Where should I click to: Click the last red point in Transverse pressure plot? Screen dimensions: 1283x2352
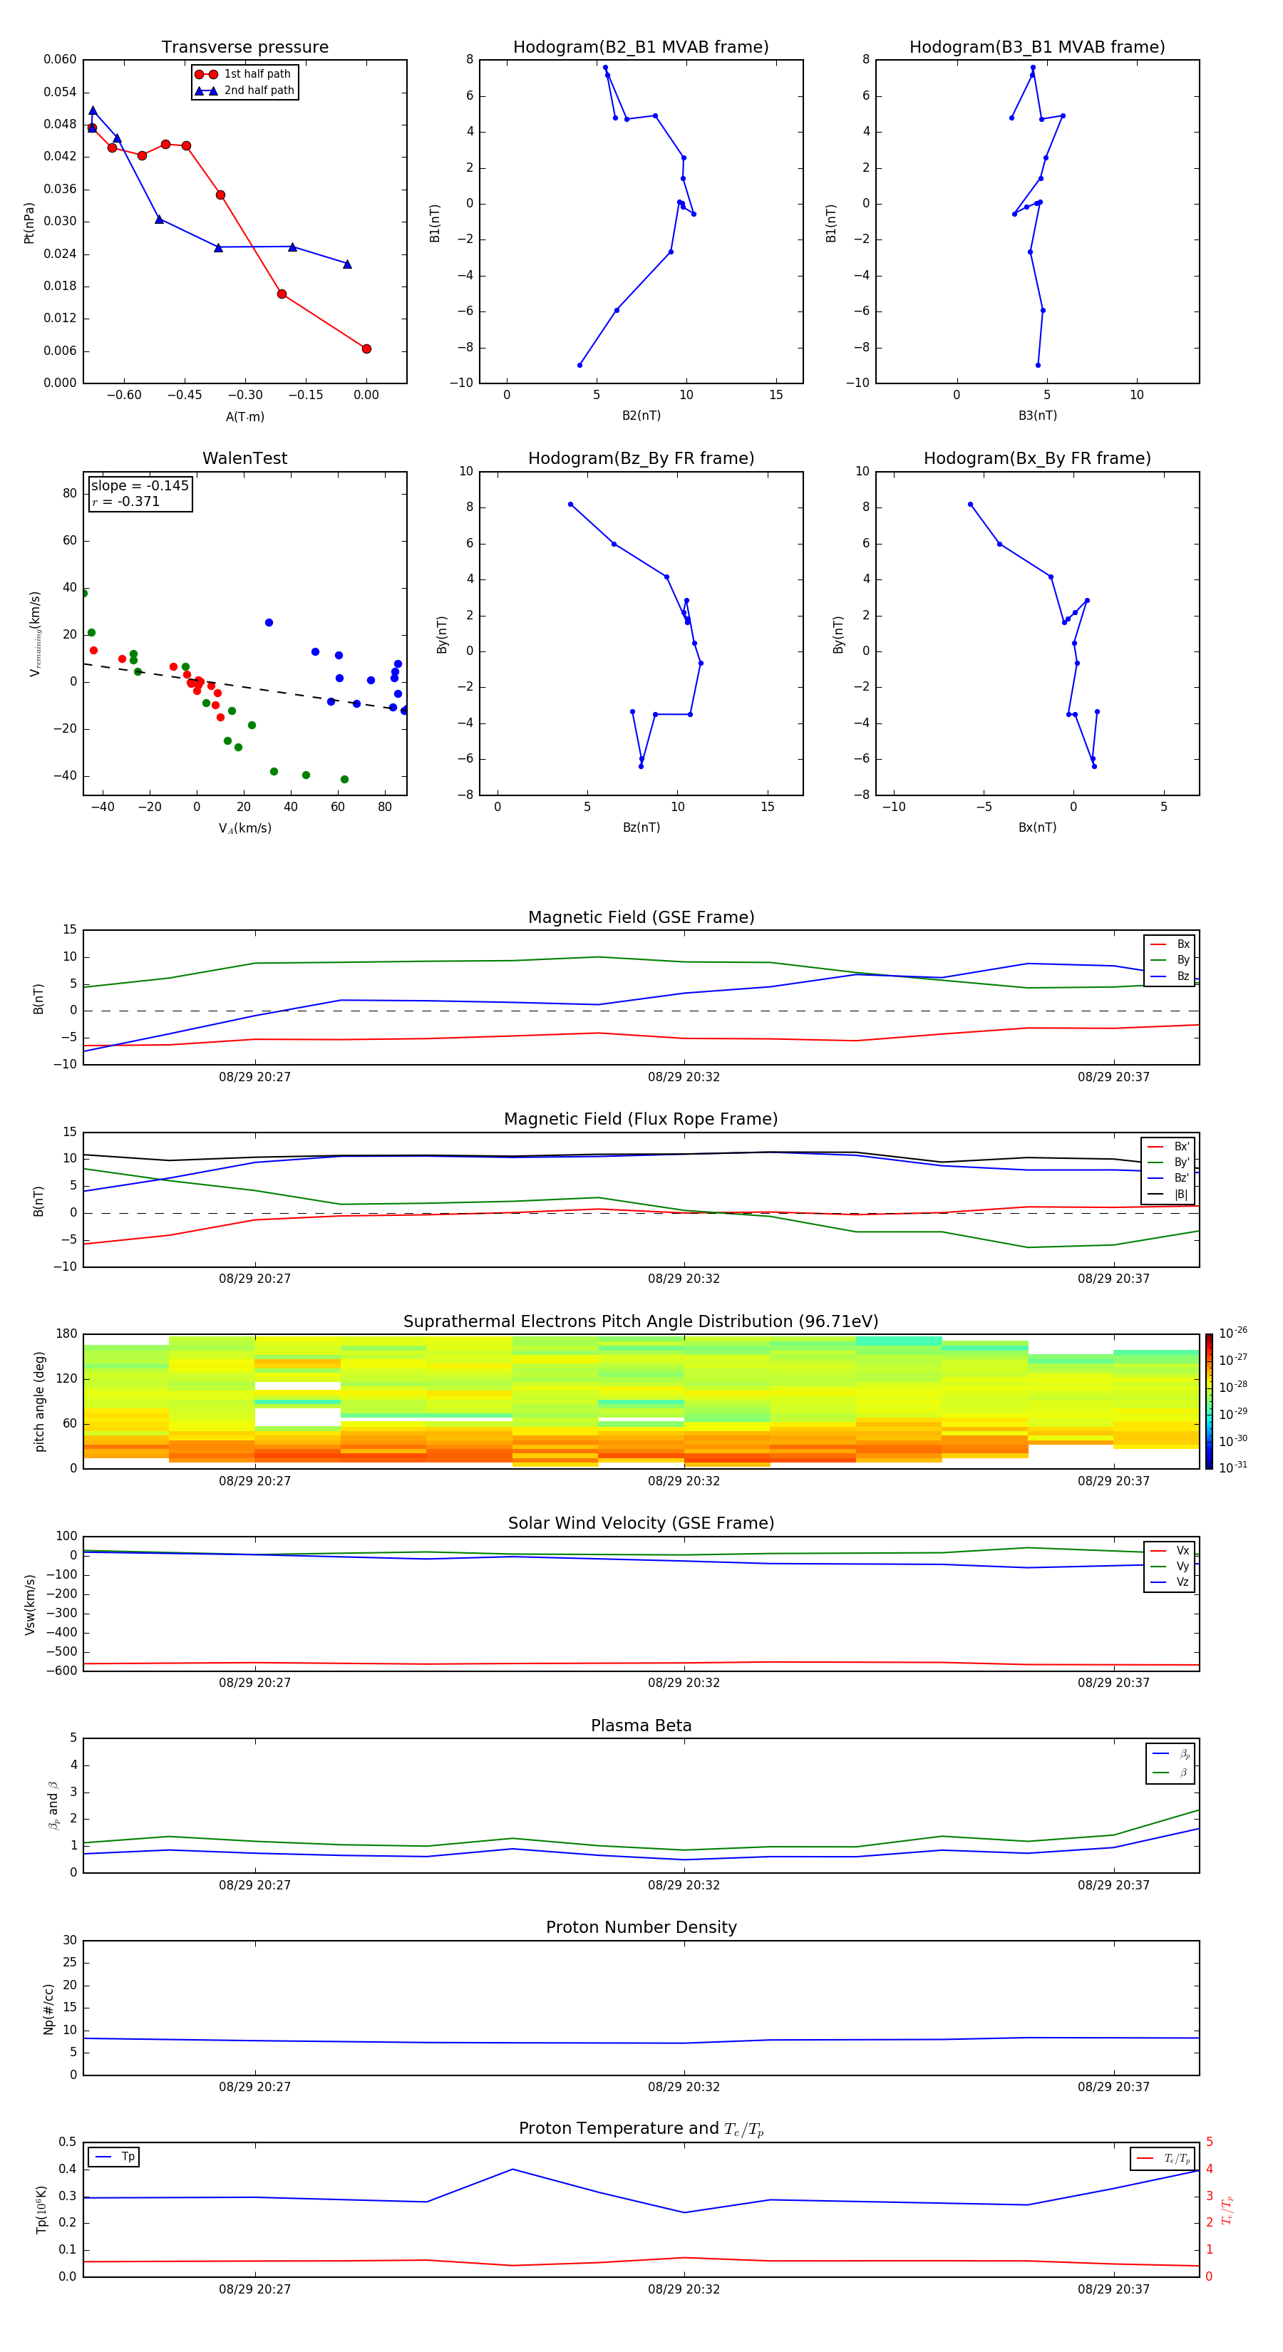click(x=366, y=349)
